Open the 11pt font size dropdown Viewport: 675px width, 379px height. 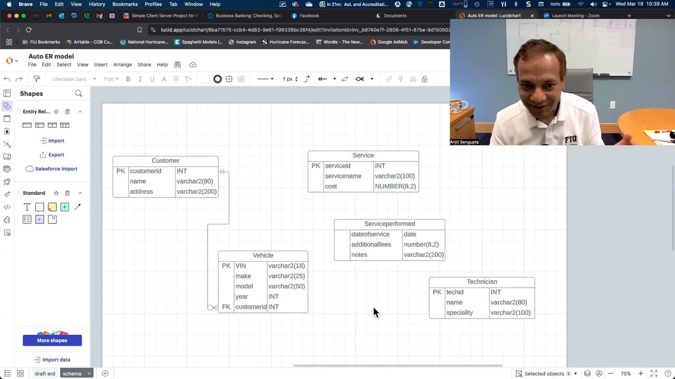(111, 79)
